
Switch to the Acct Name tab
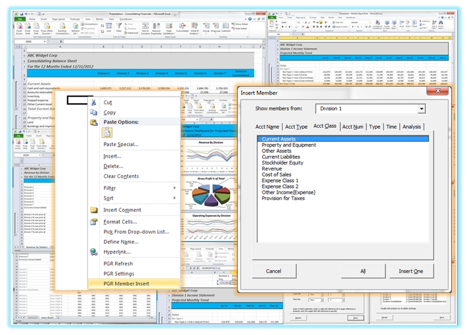(x=267, y=127)
